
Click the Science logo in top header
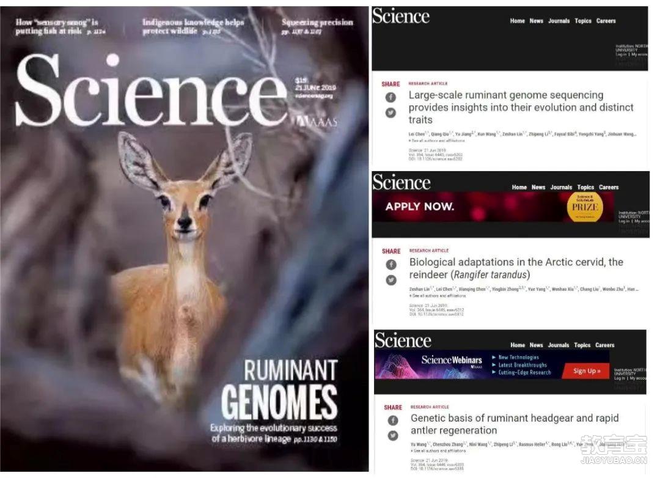tap(401, 17)
